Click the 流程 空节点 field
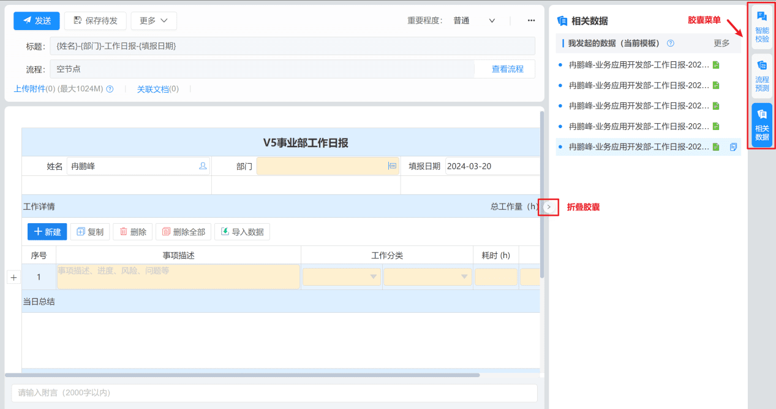Screen dimensions: 776x409 tap(262, 69)
